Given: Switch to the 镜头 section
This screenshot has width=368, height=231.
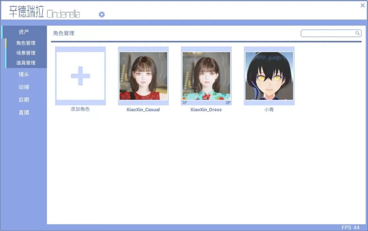Looking at the screenshot, I should click(24, 74).
